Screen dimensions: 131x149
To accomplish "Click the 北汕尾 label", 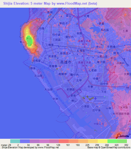I will point(38,76).
